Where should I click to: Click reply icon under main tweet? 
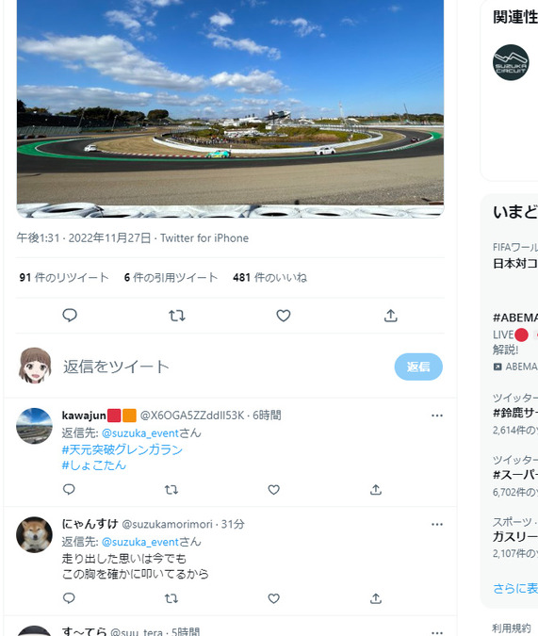click(x=70, y=315)
